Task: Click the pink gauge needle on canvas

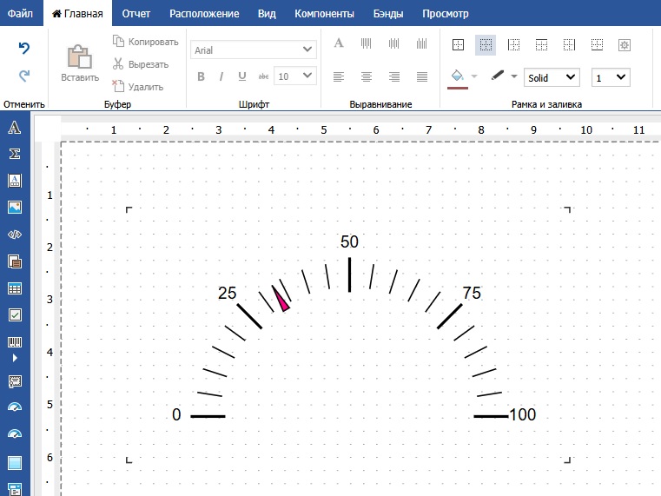Action: tap(281, 299)
